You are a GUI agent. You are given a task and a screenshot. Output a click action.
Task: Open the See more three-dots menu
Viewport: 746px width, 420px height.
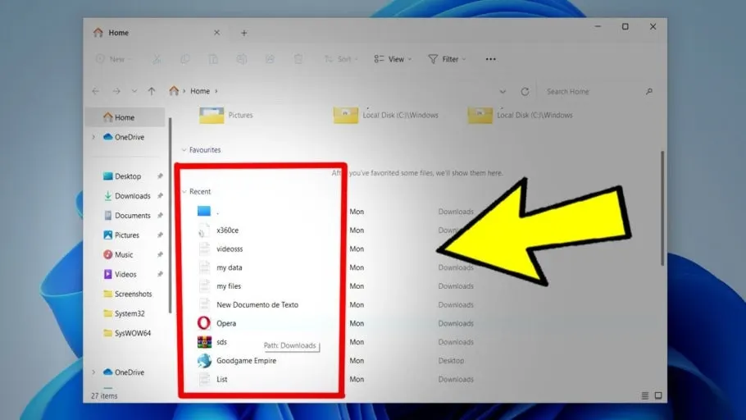490,59
